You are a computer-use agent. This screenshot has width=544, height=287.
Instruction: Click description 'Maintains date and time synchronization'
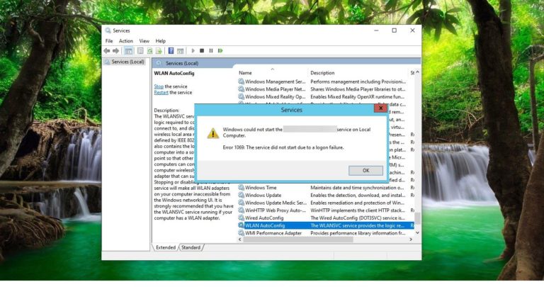pos(358,187)
